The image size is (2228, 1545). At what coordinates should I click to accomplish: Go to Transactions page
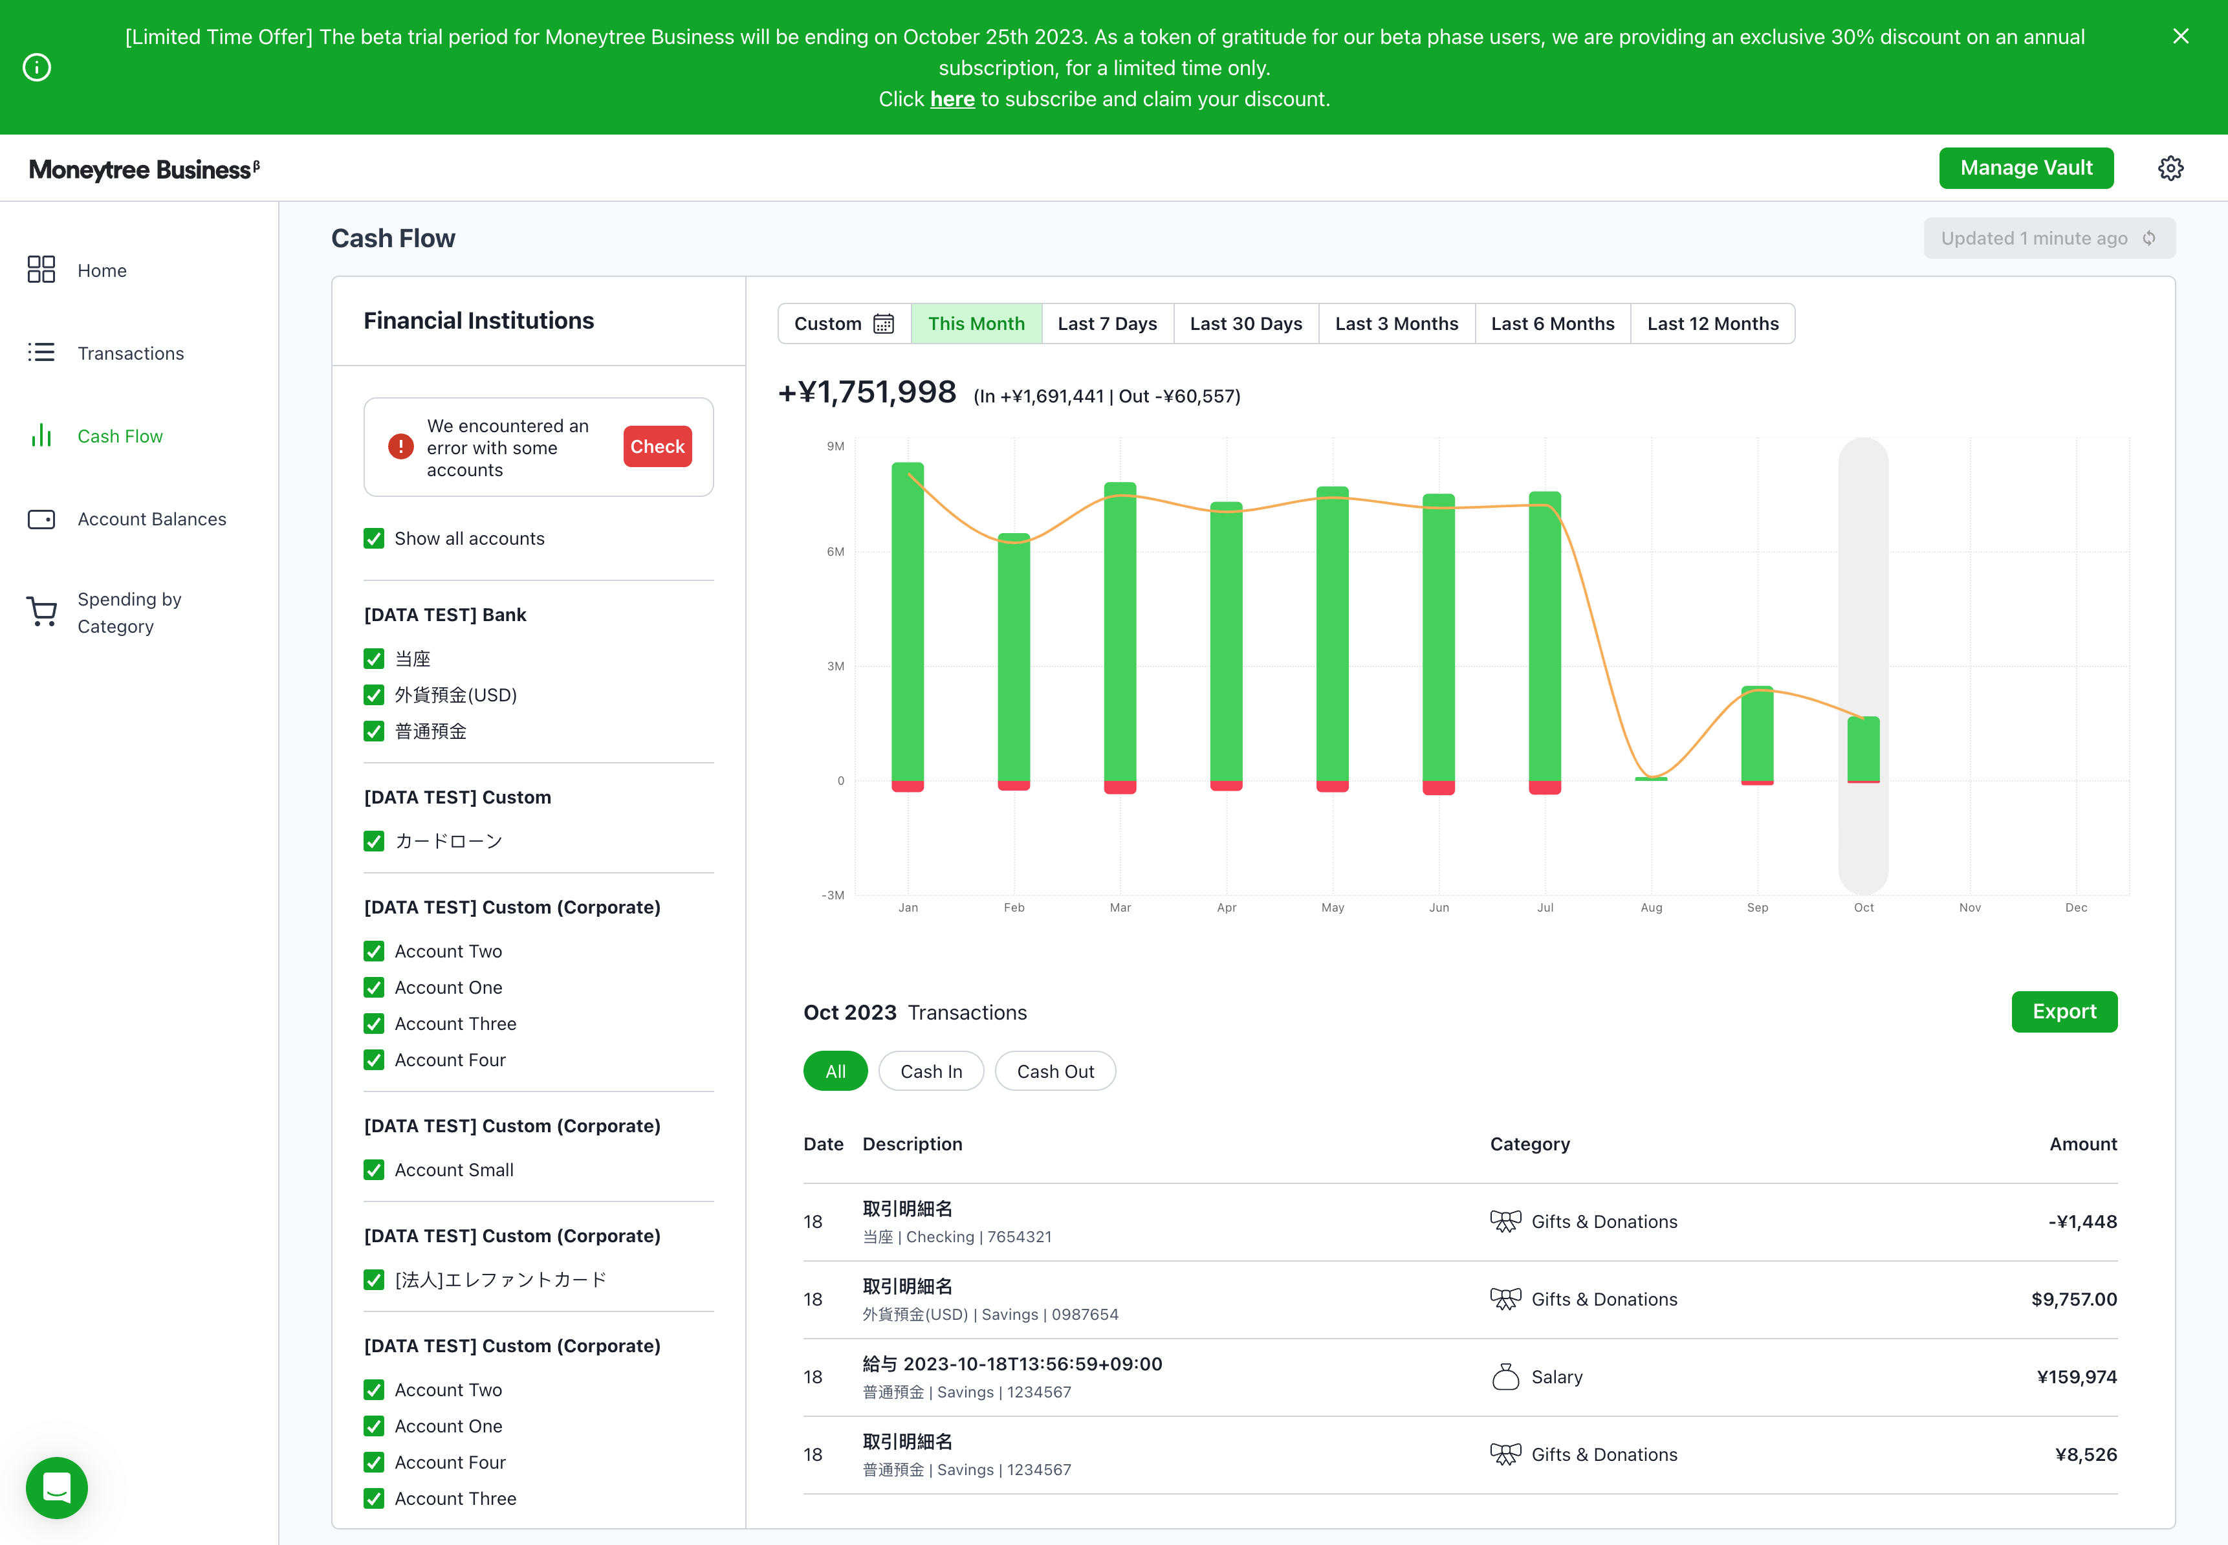131,353
